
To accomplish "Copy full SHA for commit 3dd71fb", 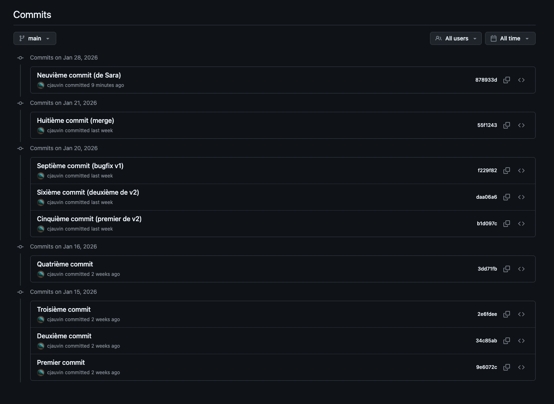I will 507,269.
